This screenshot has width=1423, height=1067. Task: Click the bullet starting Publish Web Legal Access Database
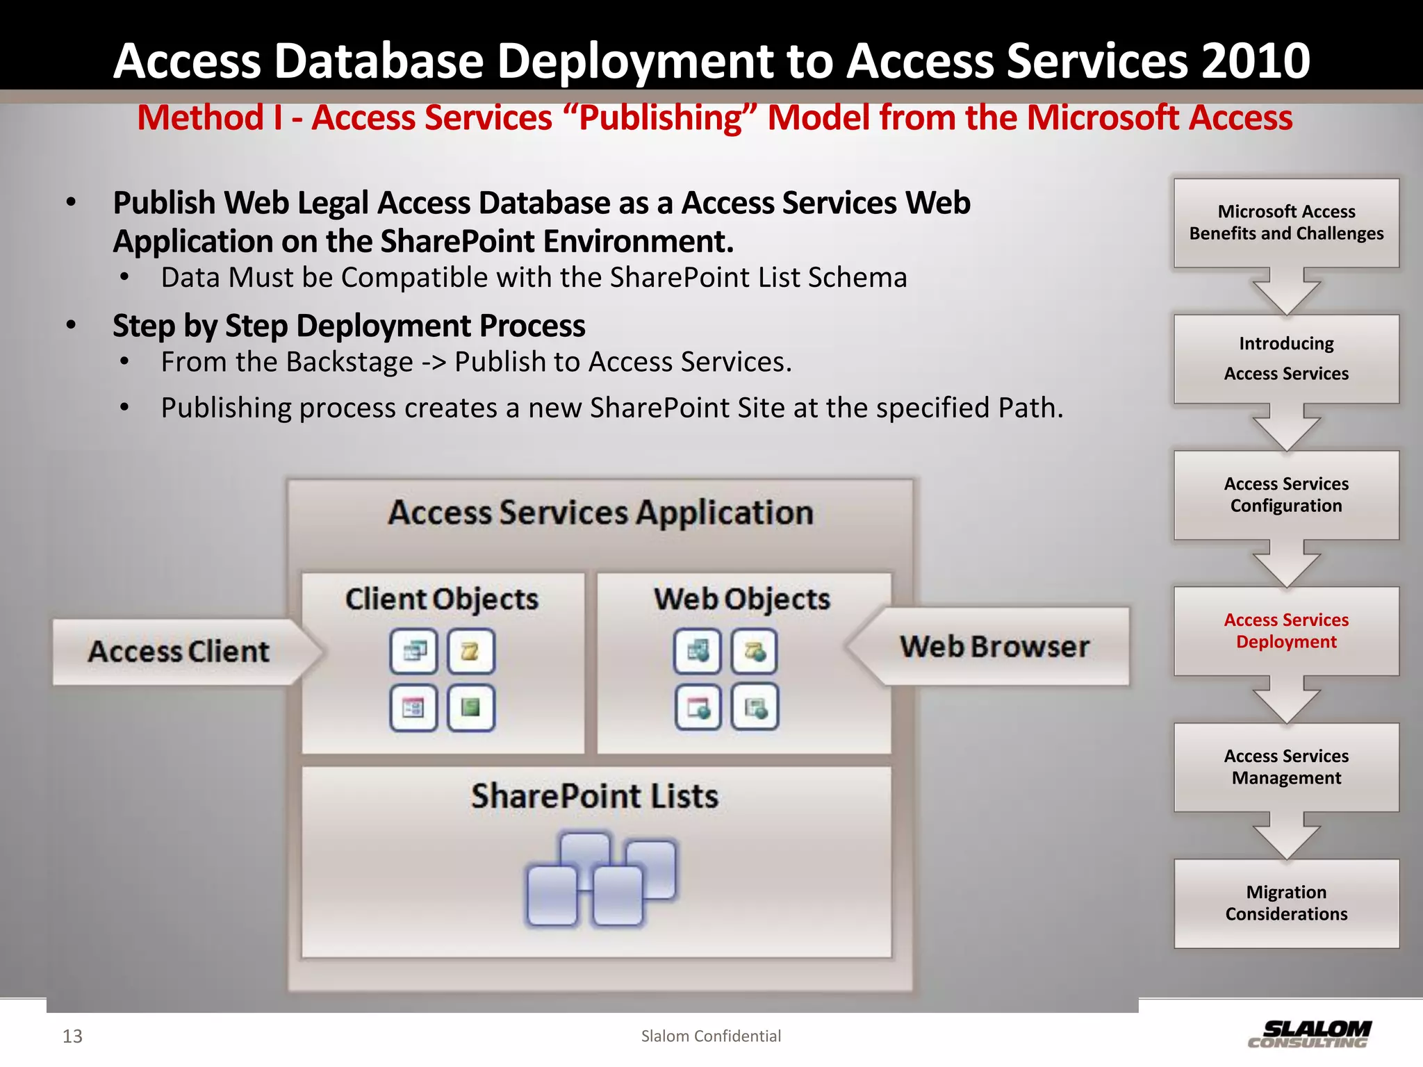[x=541, y=222]
